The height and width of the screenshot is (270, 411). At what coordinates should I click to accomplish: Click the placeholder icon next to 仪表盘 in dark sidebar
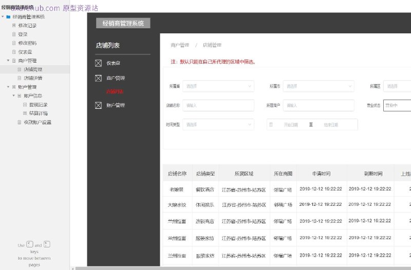pos(98,63)
